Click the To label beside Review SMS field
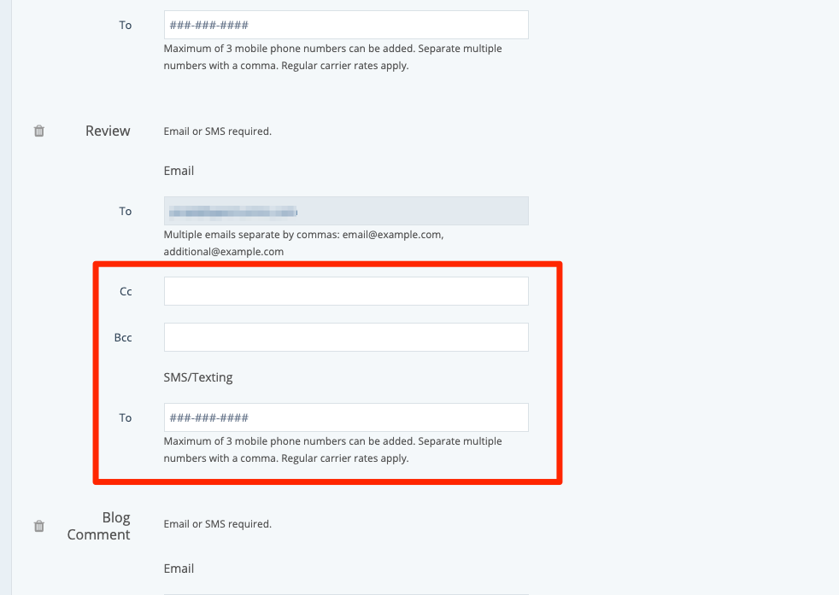Viewport: 839px width, 595px height. point(126,418)
